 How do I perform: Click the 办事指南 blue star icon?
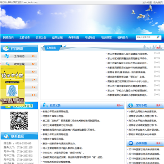pyautogui.click(x=131, y=143)
